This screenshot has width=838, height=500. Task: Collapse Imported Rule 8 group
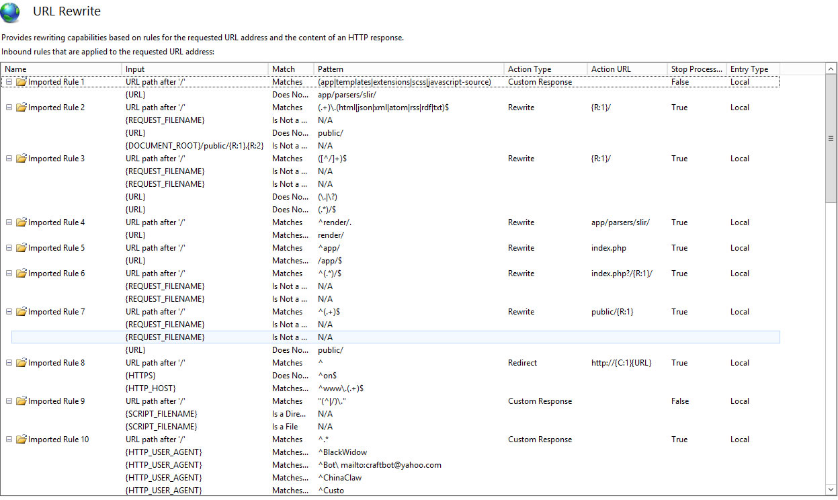coord(9,363)
